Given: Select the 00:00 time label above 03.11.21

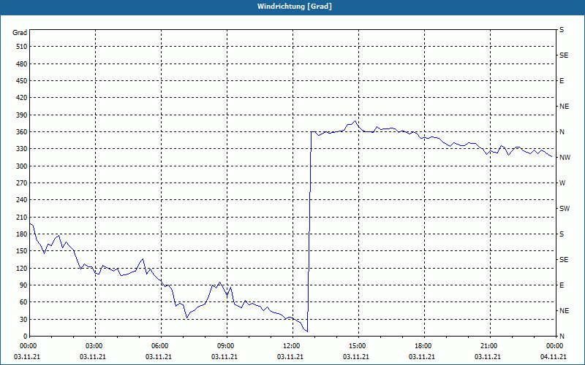Looking at the screenshot, I should tap(30, 346).
